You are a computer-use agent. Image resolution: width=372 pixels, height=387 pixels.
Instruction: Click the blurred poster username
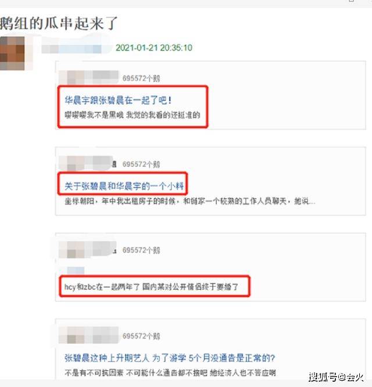pyautogui.click(x=71, y=49)
